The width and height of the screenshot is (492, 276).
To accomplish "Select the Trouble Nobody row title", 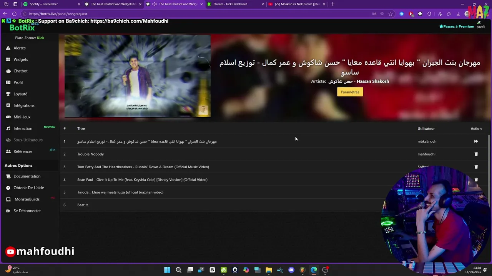I will pyautogui.click(x=90, y=154).
